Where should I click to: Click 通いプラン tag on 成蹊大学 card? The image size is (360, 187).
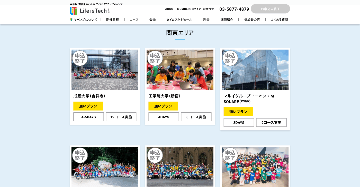pos(88,106)
